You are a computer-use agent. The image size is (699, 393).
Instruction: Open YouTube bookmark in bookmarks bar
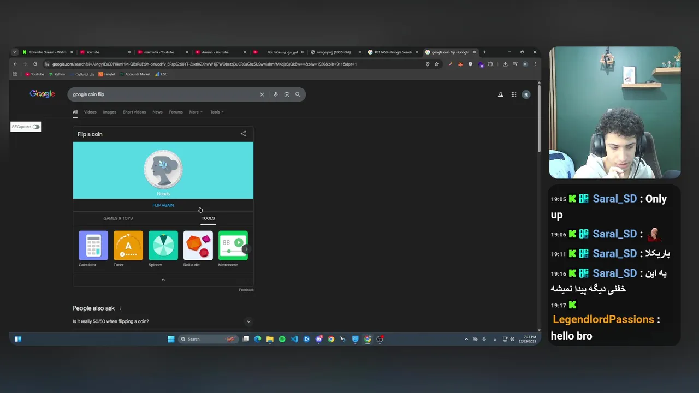[34, 74]
